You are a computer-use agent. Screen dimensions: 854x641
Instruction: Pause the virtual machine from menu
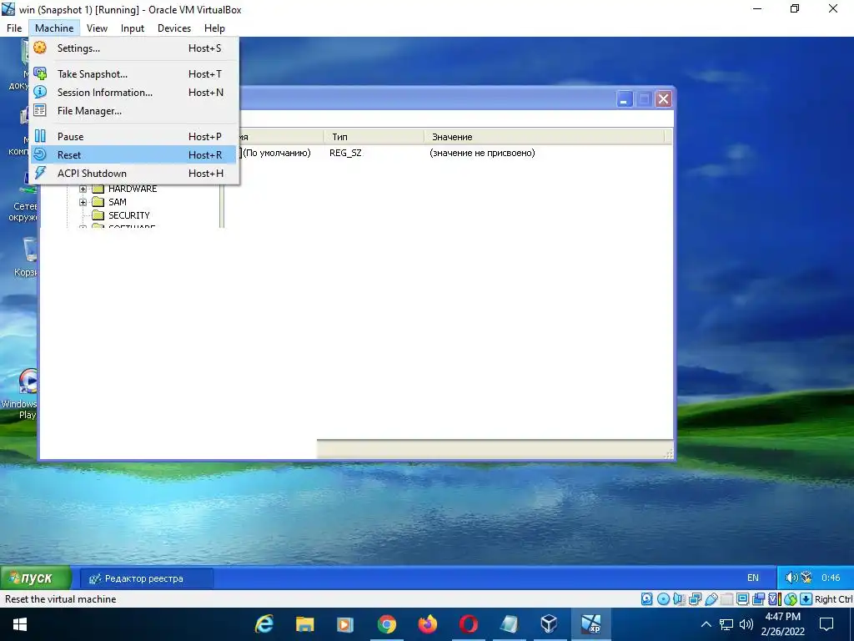(x=134, y=136)
